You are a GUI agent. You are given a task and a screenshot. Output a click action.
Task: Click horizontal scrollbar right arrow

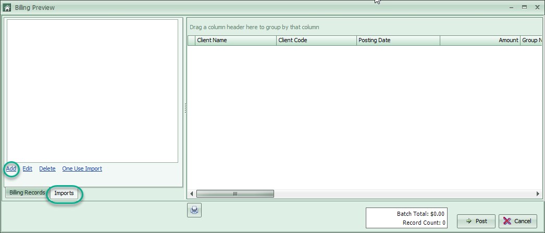(x=538, y=194)
